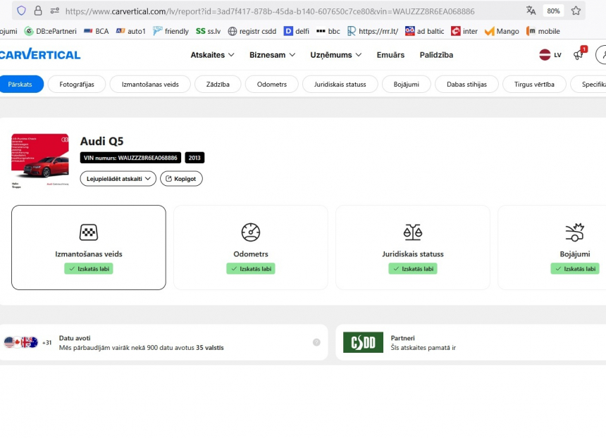
Task: Open the Palīdzība page
Action: 436,55
